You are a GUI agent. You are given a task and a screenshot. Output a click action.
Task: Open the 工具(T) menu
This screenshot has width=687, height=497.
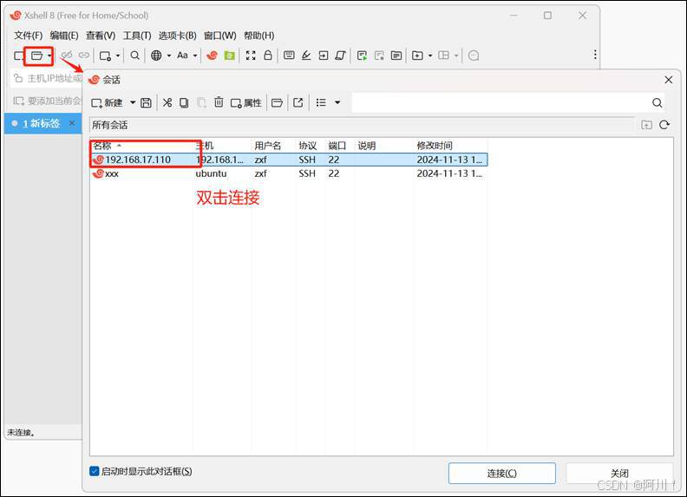click(x=137, y=36)
